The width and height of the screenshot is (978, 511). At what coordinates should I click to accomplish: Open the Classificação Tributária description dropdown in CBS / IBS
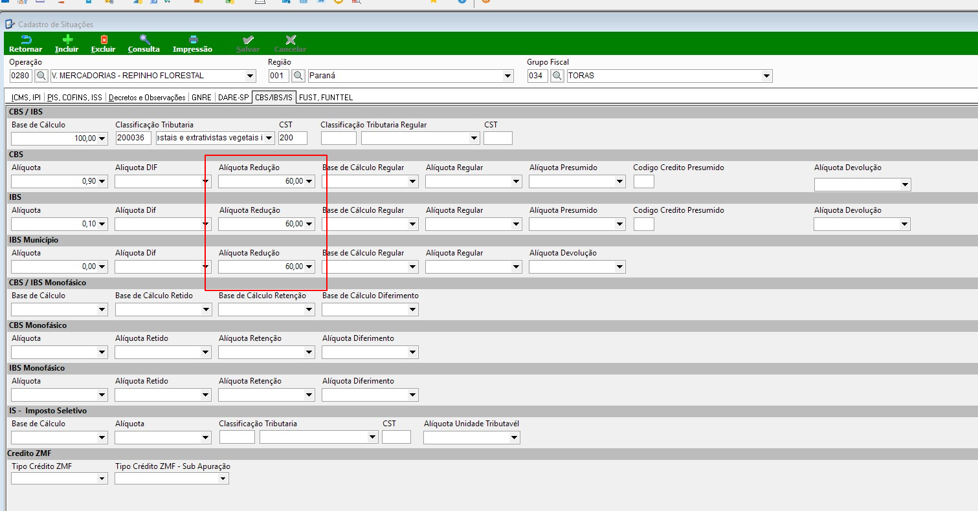(x=269, y=138)
